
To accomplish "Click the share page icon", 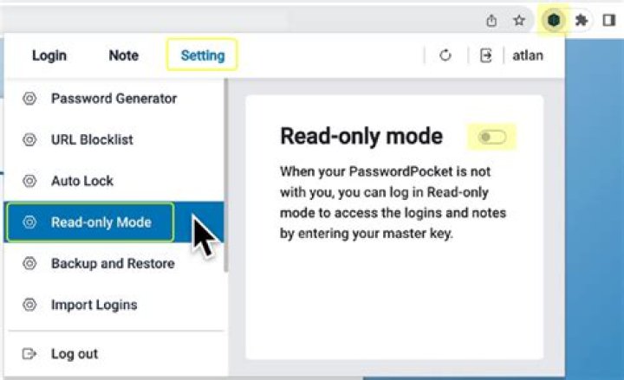I will pos(491,20).
